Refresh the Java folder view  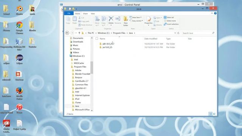[x=178, y=33]
